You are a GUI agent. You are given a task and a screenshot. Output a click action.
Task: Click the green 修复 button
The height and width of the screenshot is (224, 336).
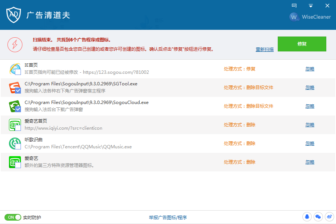302,44
